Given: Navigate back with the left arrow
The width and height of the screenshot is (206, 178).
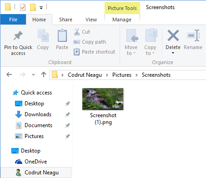Looking at the screenshot, I should click(x=9, y=74).
